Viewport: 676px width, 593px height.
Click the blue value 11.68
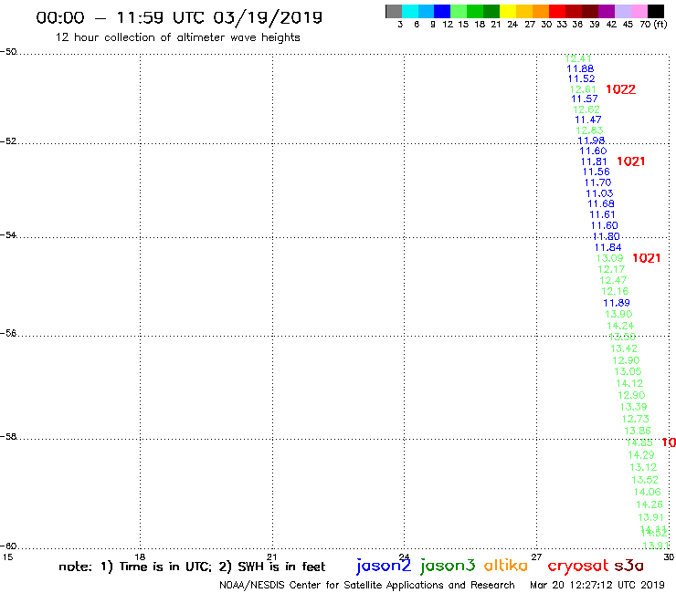pos(601,204)
